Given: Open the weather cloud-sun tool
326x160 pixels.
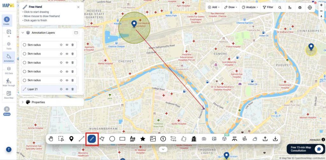Looking at the screenshot, I should [255, 139].
